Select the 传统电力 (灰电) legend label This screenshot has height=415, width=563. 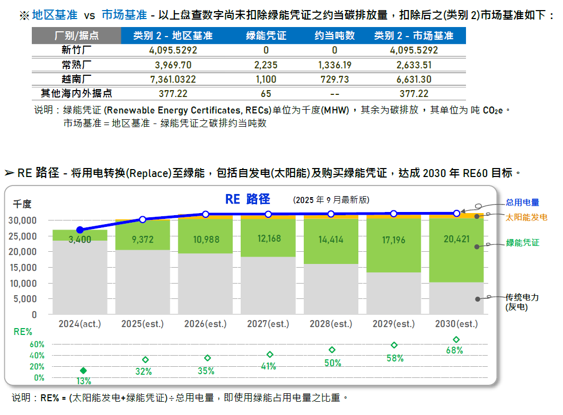pos(522,302)
